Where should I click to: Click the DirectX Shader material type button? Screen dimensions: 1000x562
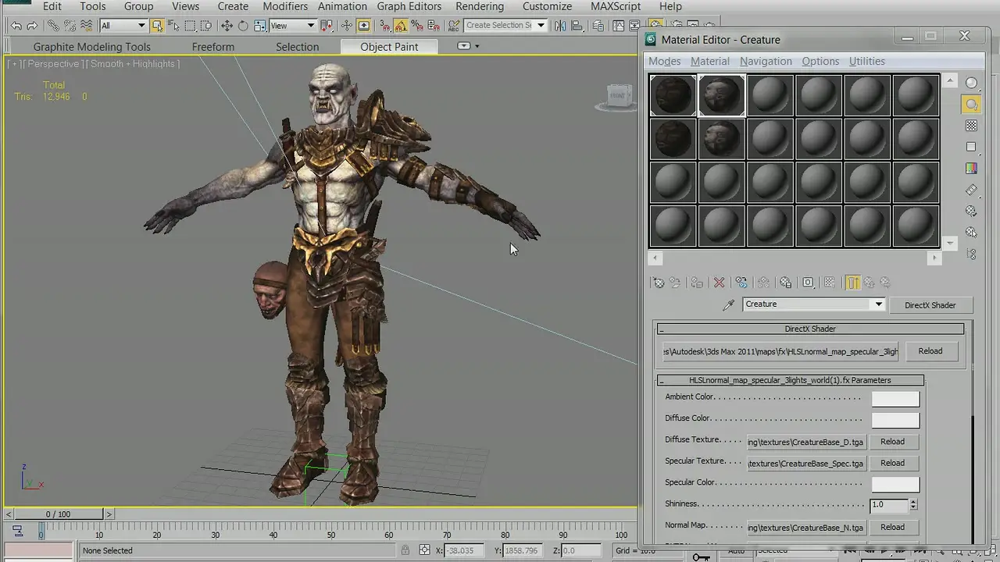point(930,305)
